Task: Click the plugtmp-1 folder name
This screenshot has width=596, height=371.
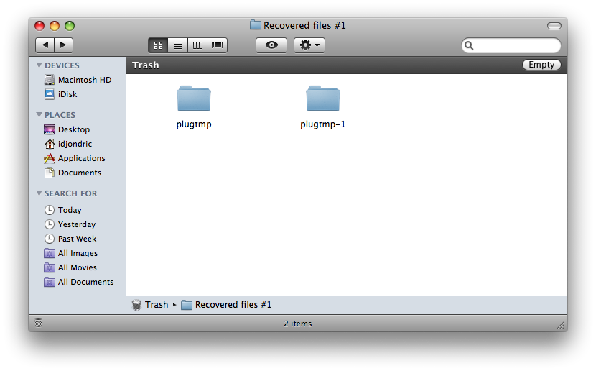Action: [322, 124]
